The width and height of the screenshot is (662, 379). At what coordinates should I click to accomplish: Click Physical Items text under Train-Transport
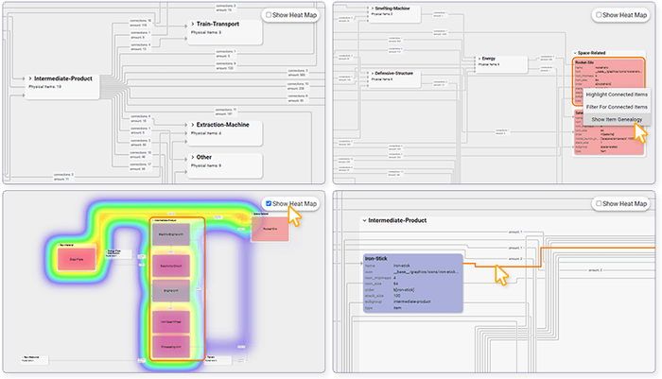206,32
